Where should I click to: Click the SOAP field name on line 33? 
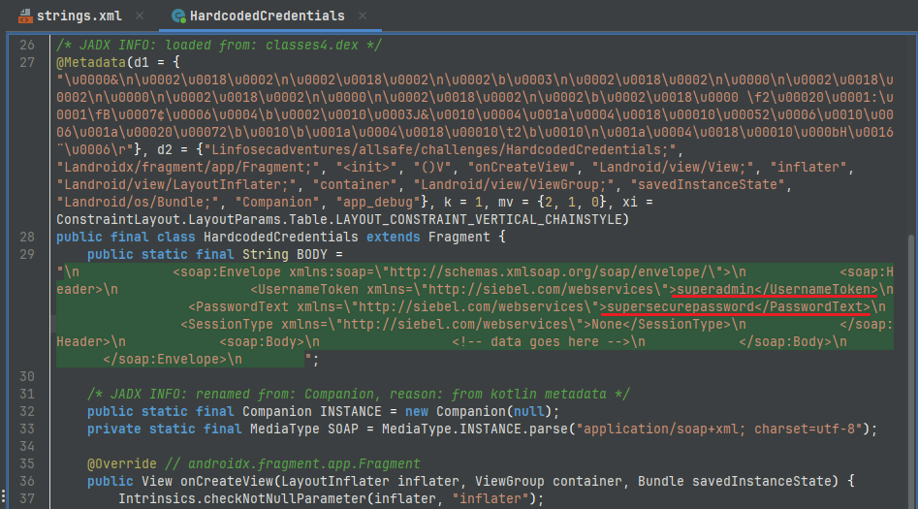343,429
